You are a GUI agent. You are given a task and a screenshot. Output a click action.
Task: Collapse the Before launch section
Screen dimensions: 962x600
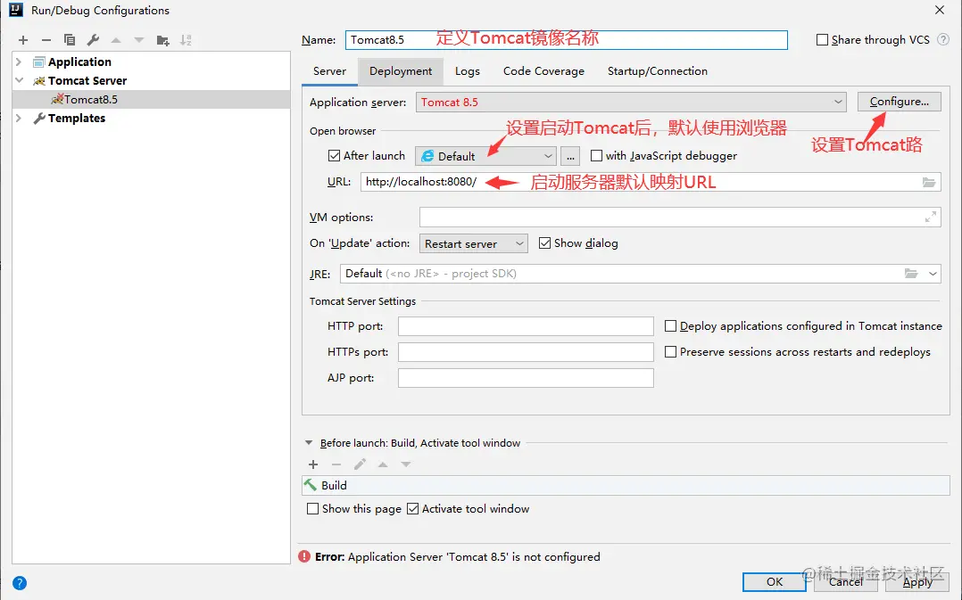click(309, 442)
